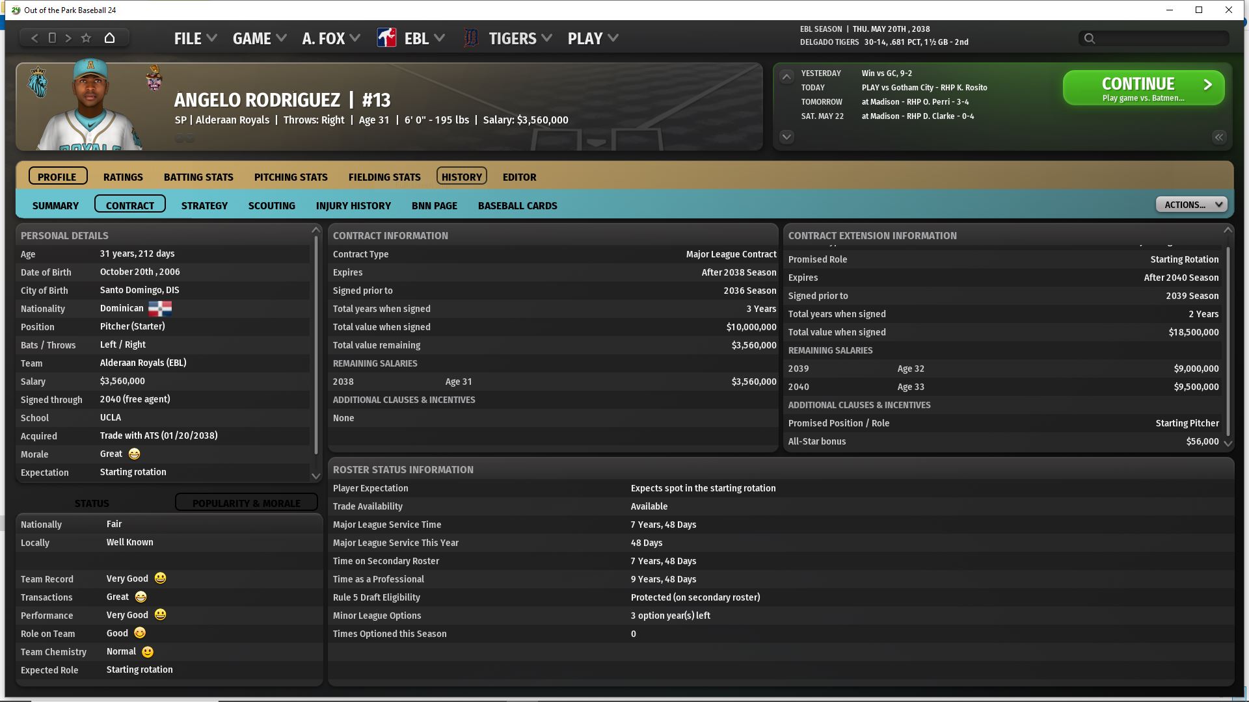Collapse the schedule panel with double-arrow icon
This screenshot has width=1249, height=702.
(x=1218, y=137)
